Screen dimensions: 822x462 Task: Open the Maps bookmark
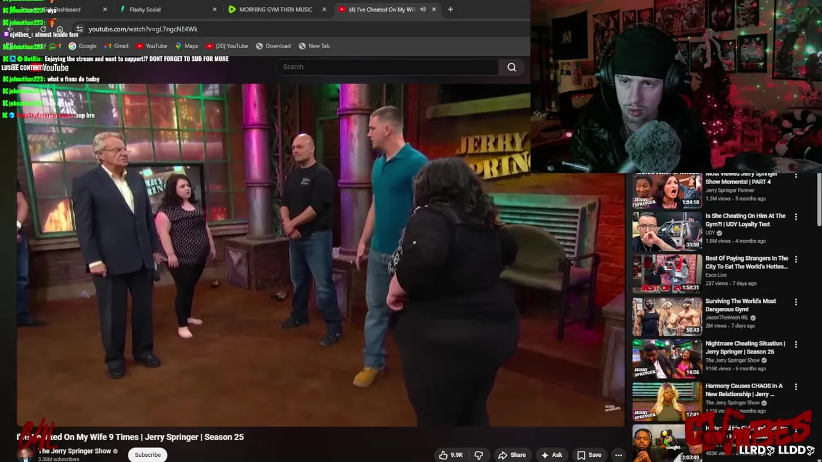(186, 46)
